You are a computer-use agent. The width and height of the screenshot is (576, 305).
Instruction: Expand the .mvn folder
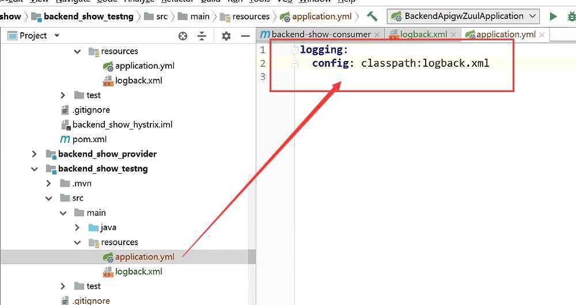coord(48,184)
